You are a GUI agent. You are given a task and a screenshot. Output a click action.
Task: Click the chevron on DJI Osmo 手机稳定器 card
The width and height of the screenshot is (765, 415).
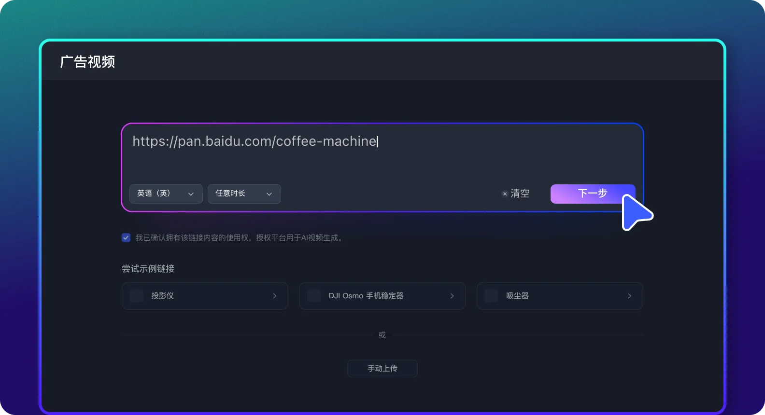pyautogui.click(x=452, y=296)
